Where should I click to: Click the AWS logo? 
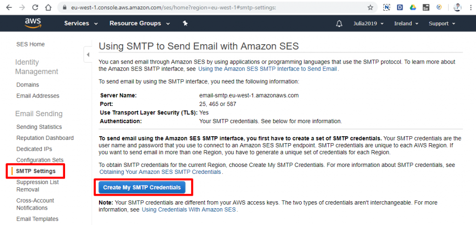click(x=33, y=23)
